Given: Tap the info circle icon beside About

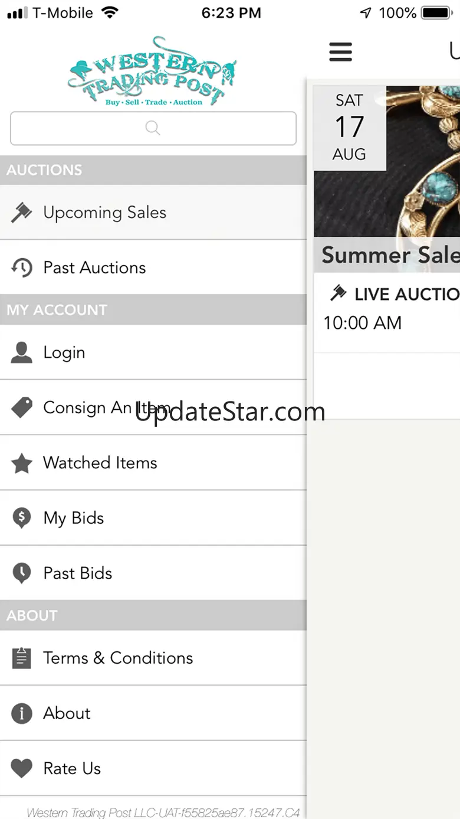Looking at the screenshot, I should tap(22, 713).
